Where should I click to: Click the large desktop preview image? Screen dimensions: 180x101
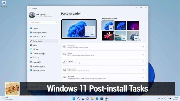point(79,29)
